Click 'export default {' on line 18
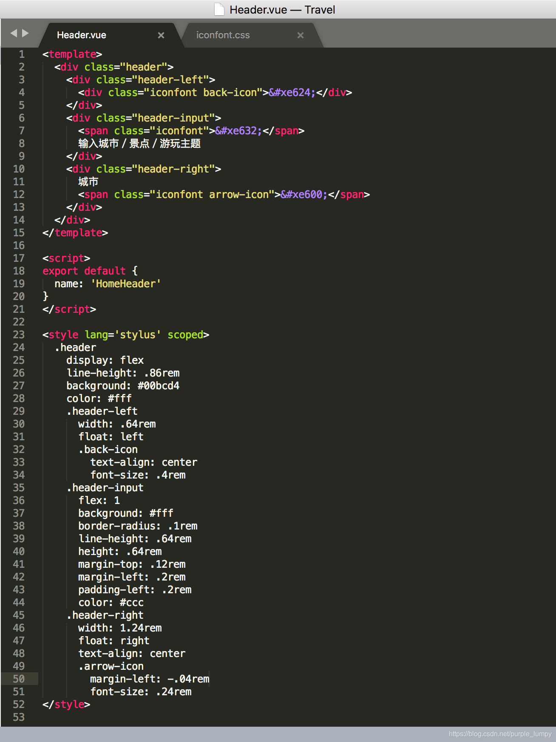Viewport: 556px width, 742px height. pyautogui.click(x=90, y=271)
